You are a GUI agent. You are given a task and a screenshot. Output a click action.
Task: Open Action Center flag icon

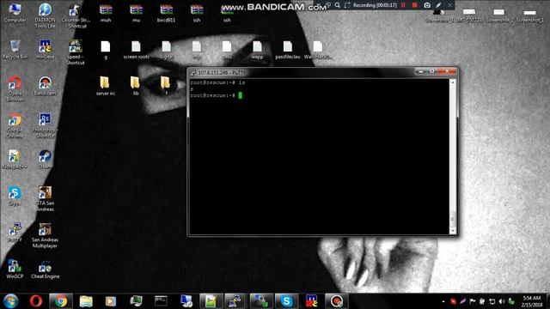point(473,301)
